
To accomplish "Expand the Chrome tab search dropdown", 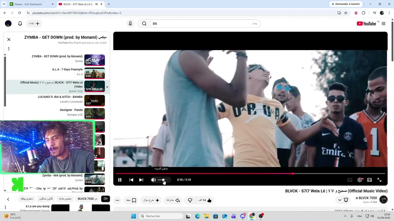I will pos(4,4).
